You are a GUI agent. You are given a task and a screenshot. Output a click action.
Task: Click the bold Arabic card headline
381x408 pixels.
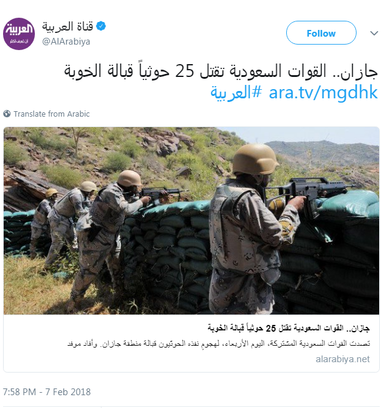[x=289, y=329]
